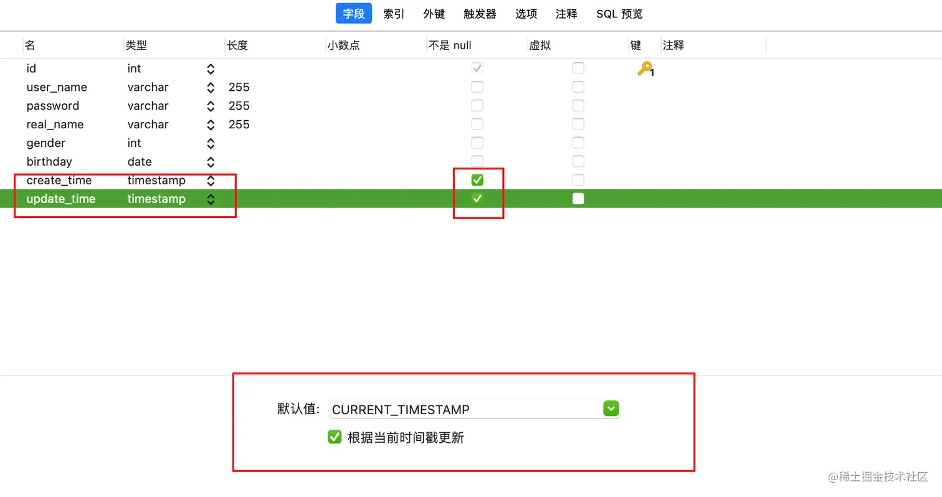Toggle virtual checkbox for create_time
The width and height of the screenshot is (942, 497).
[578, 180]
